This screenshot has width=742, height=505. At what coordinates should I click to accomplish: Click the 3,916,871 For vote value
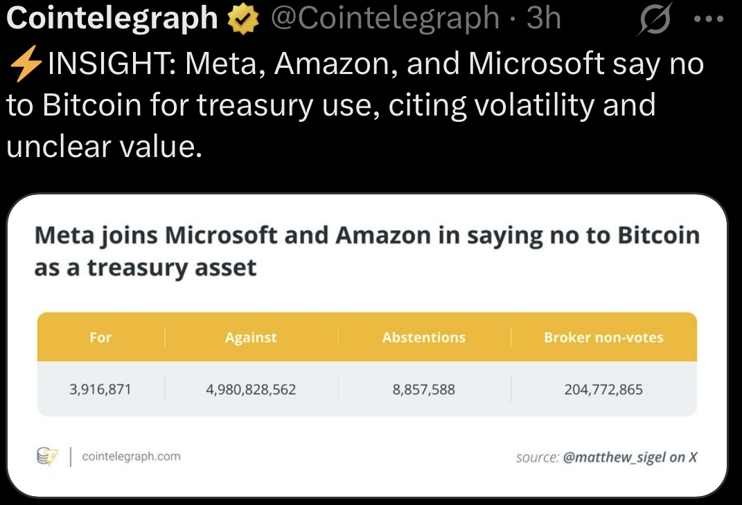pyautogui.click(x=100, y=389)
